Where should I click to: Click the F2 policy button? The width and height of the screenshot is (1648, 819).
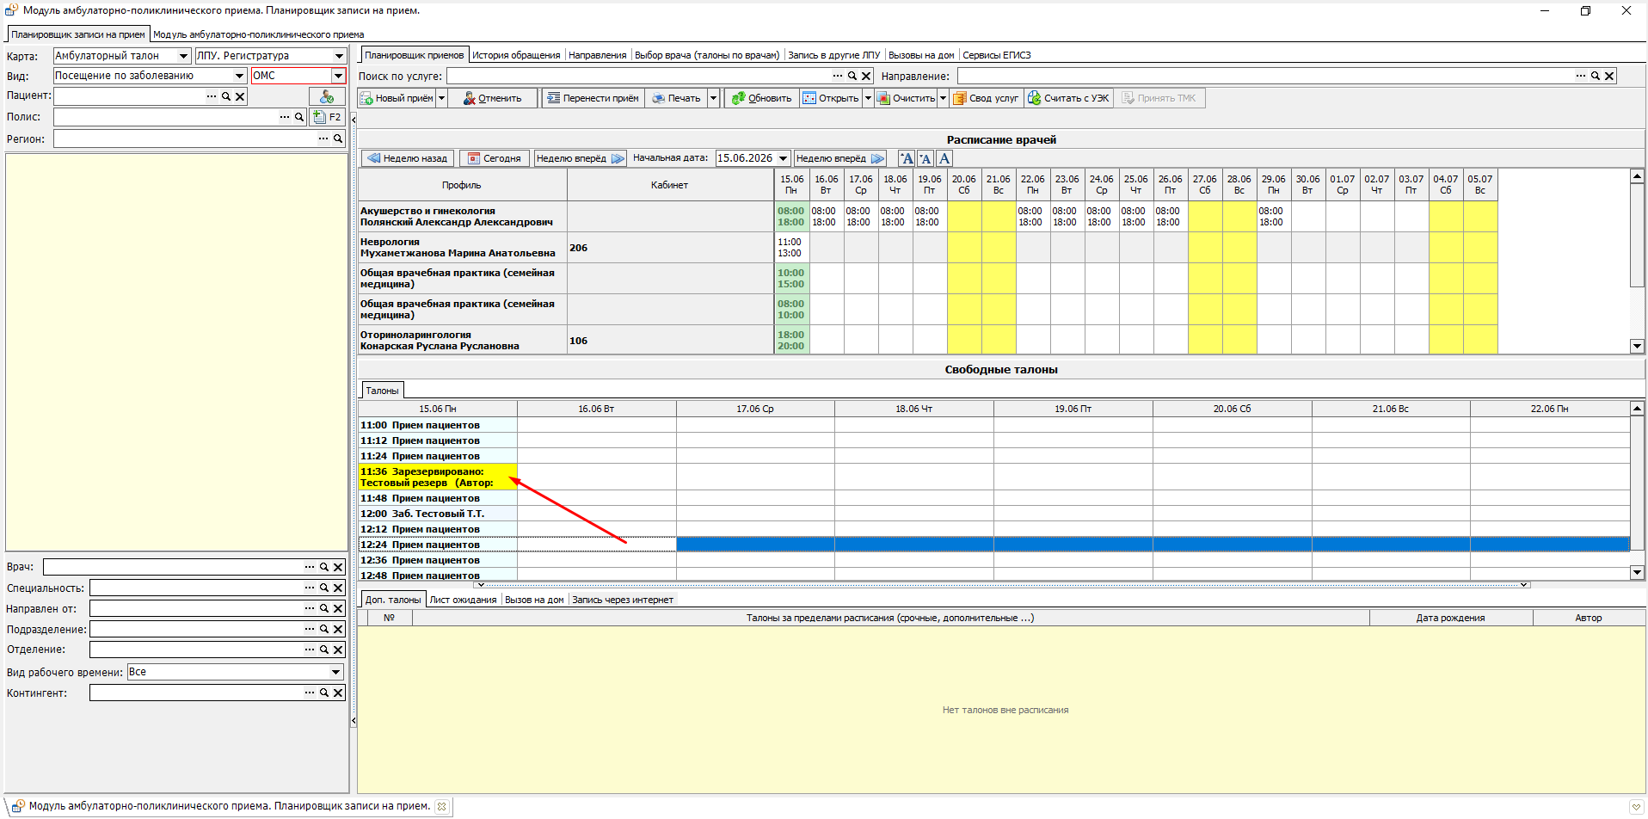327,117
